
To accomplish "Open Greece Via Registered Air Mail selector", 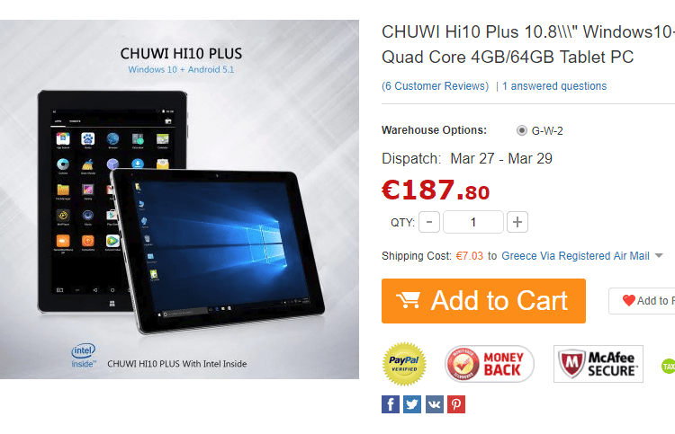I will 576,256.
